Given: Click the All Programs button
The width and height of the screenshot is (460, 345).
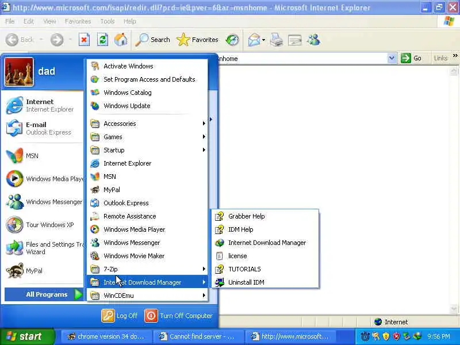Looking at the screenshot, I should coord(44,294).
